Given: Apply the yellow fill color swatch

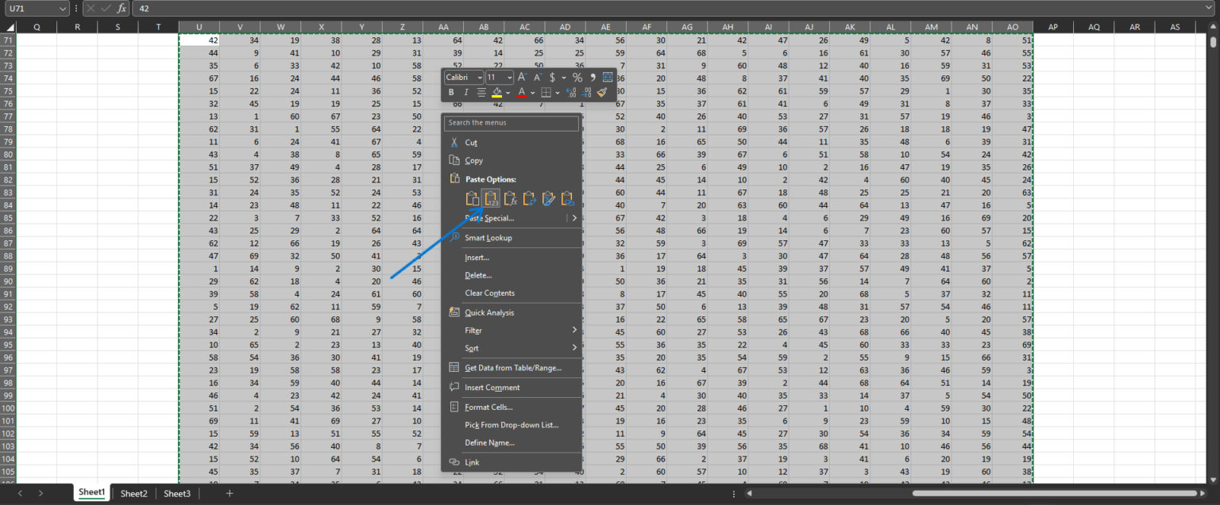Looking at the screenshot, I should pyautogui.click(x=496, y=93).
